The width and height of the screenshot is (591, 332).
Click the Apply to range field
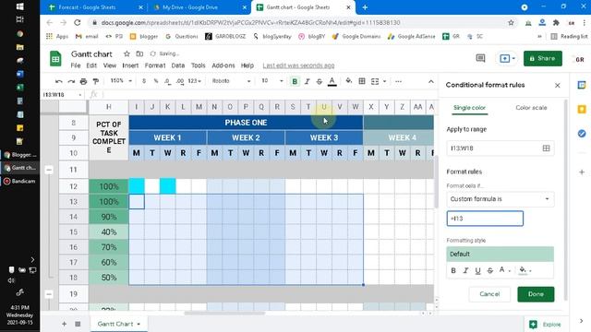[501, 148]
